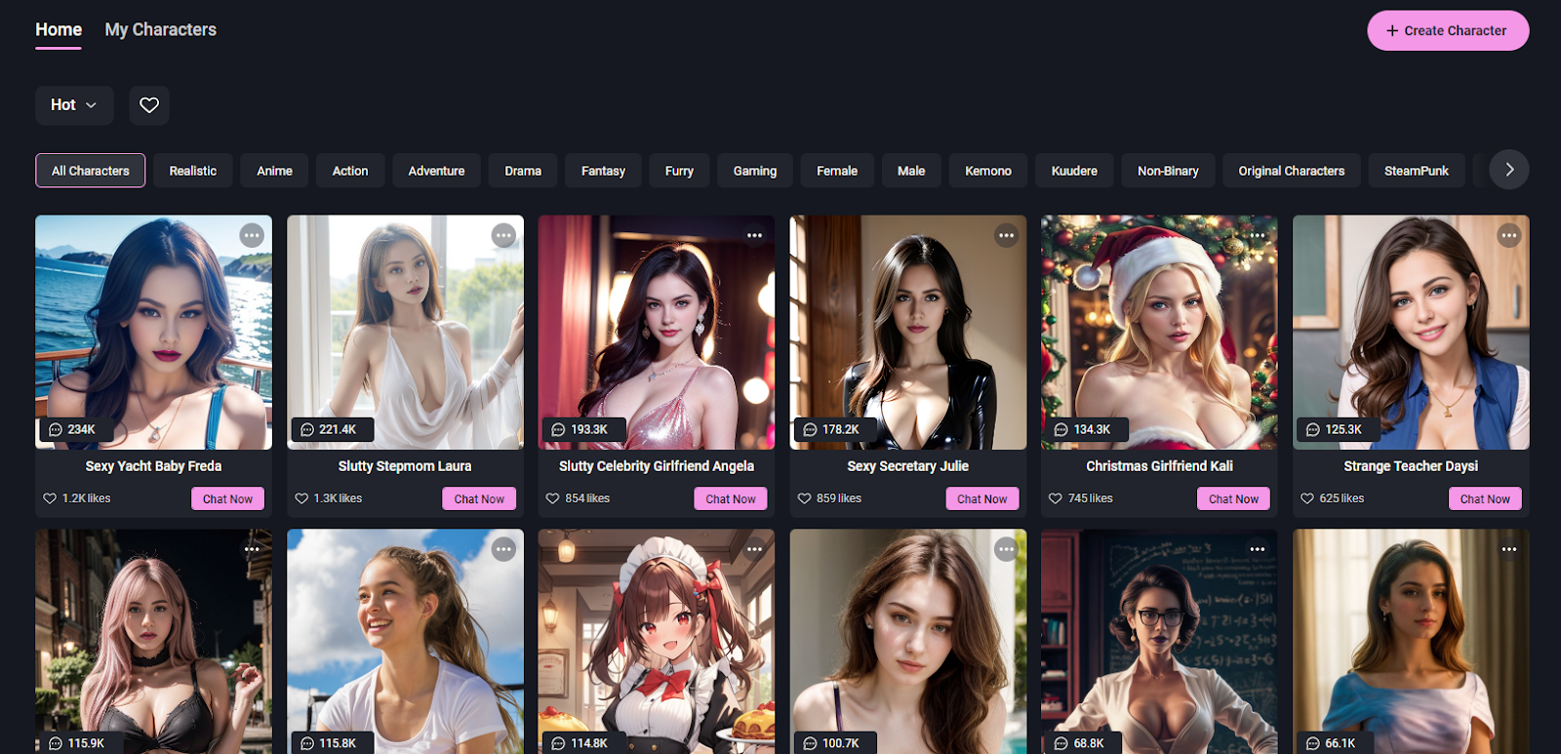This screenshot has width=1561, height=754.
Task: Click the Slutty Stepmom Laura name
Action: 405,466
